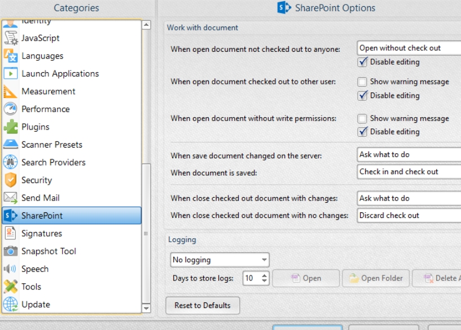Image resolution: width=461 pixels, height=330 pixels.
Task: Click the JavaScript scroll-and-gear icon
Action: click(11, 38)
